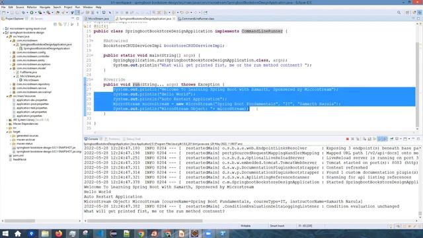The height and width of the screenshot is (238, 423).
Task: Collapse the src/main/java folder
Action: click(x=7, y=36)
